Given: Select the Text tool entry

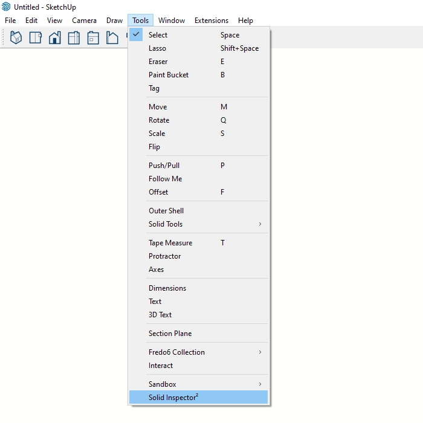Looking at the screenshot, I should click(x=199, y=302).
